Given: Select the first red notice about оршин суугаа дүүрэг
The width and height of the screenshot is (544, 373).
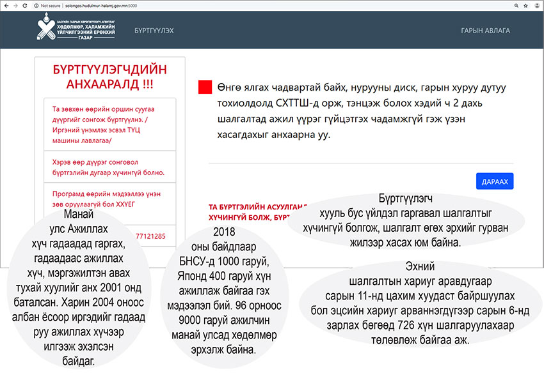Looking at the screenshot, I should [x=109, y=125].
